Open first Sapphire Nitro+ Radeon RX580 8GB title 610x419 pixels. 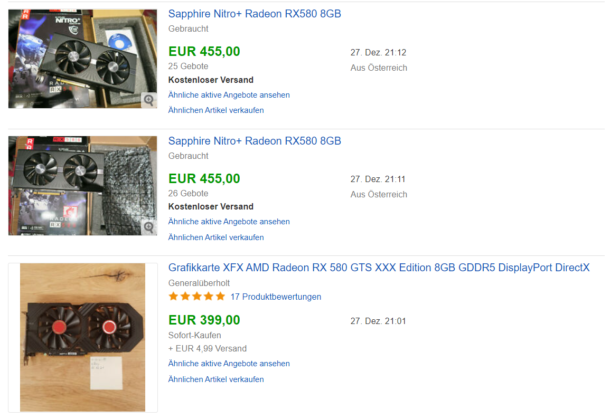[255, 14]
